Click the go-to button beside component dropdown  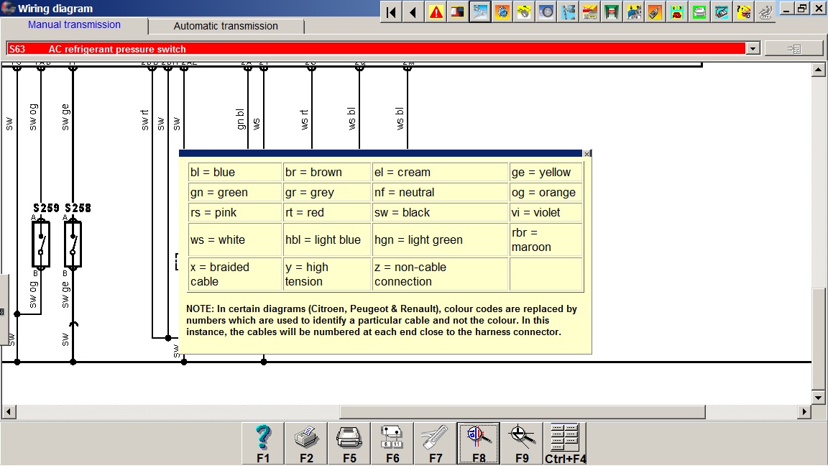[793, 49]
